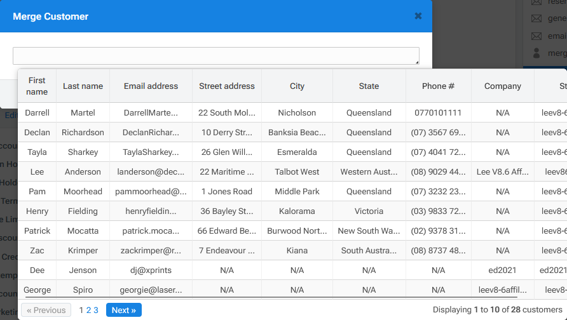Image resolution: width=567 pixels, height=320 pixels.
Task: Click the Kalorama city cell
Action: (297, 211)
